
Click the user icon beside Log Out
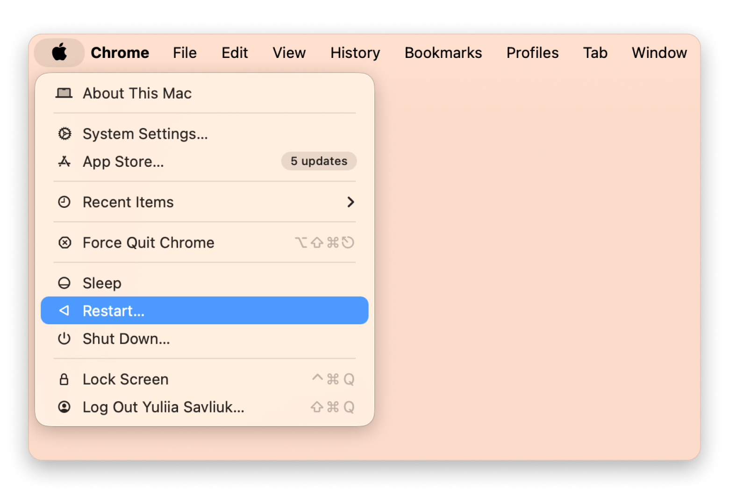pyautogui.click(x=64, y=407)
